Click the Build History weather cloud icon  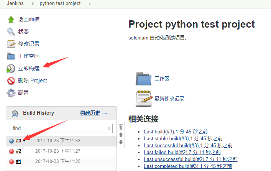click(x=15, y=113)
